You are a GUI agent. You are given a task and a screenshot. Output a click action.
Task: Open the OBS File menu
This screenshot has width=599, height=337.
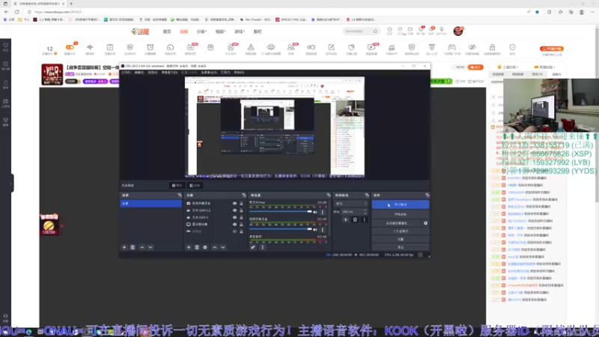(127, 72)
